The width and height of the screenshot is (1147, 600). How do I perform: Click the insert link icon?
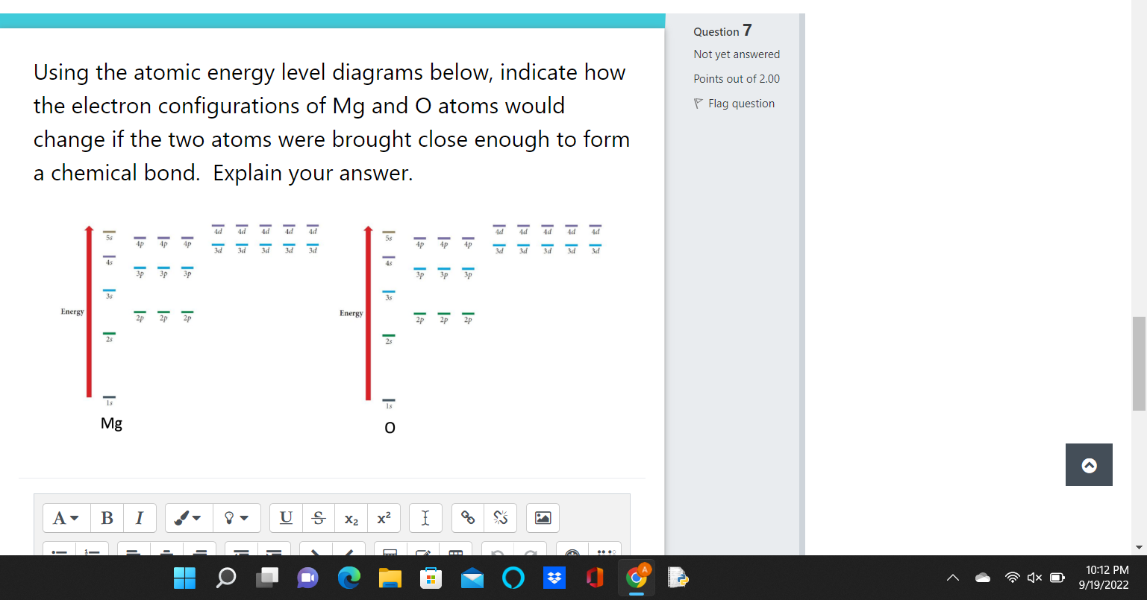click(468, 518)
